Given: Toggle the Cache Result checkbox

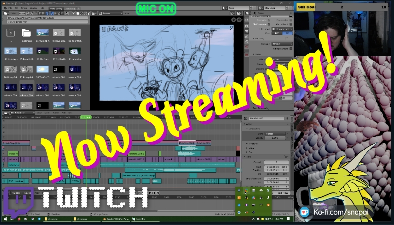Looking at the screenshot, I should (291, 24).
